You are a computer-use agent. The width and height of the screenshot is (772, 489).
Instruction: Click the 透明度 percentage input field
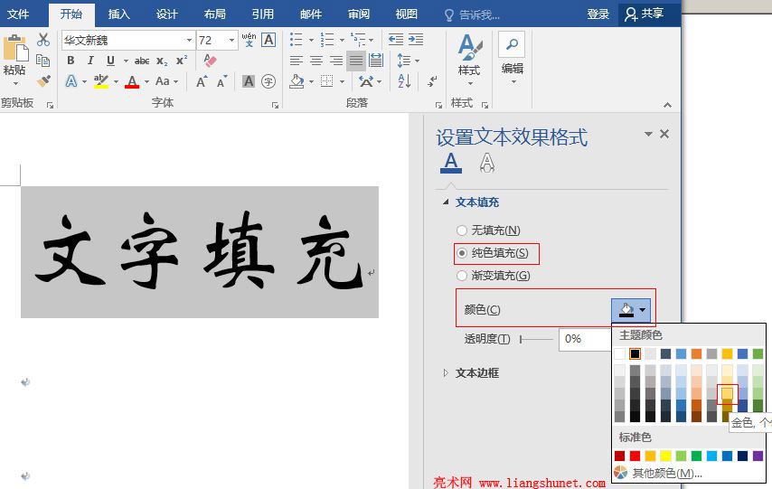click(x=583, y=339)
